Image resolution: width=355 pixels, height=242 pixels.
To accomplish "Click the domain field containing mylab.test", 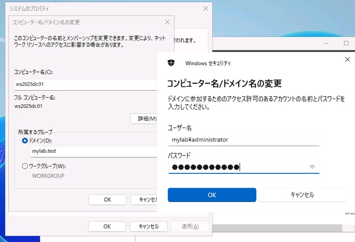I will point(94,151).
